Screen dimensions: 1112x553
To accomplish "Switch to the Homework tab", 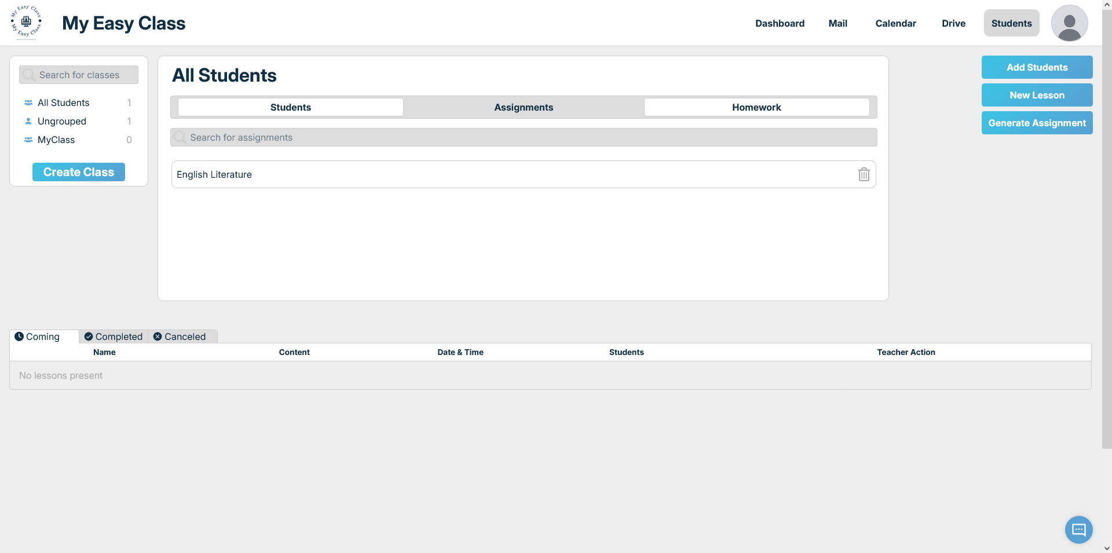I will click(756, 107).
